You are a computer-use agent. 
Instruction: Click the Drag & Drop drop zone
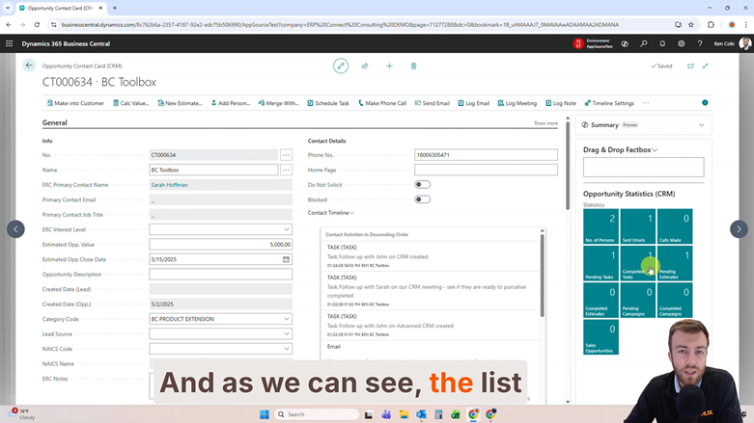(643, 167)
